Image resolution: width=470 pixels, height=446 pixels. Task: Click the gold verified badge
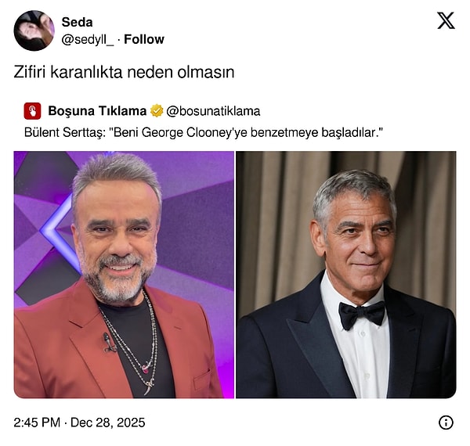156,110
